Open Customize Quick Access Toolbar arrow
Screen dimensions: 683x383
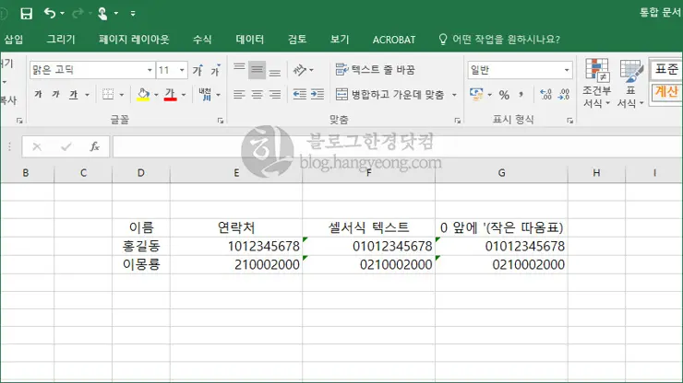(133, 14)
